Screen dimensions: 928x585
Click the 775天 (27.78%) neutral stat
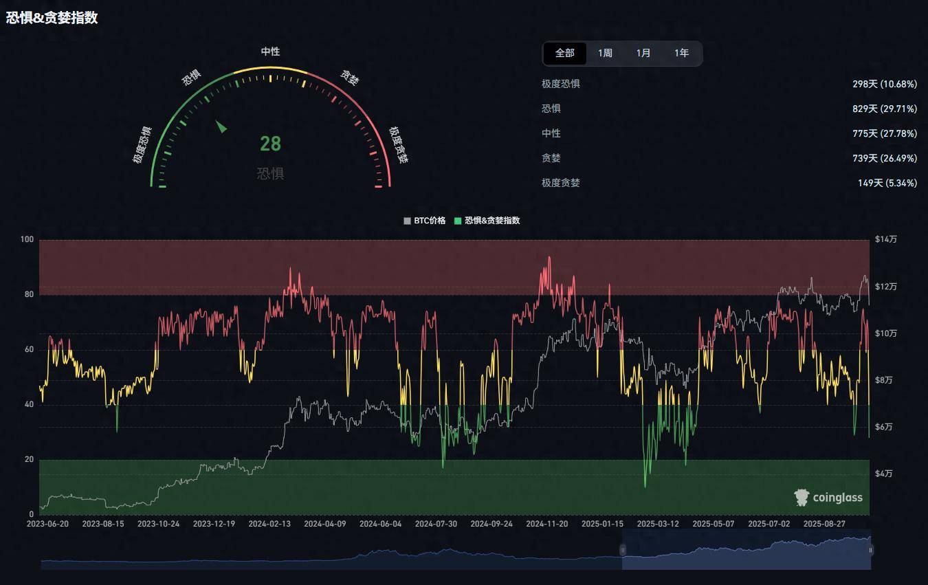click(884, 133)
